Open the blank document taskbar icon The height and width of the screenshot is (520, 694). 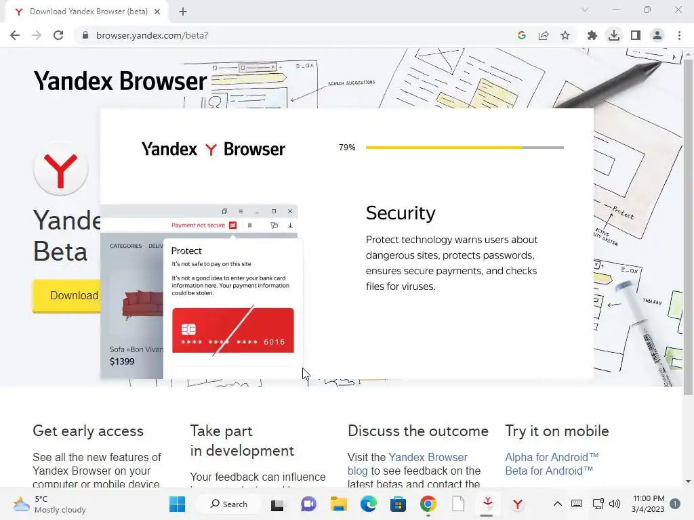[x=458, y=504]
